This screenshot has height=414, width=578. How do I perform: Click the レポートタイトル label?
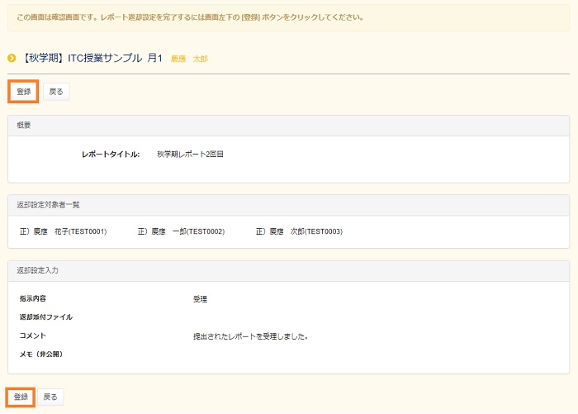tap(111, 155)
